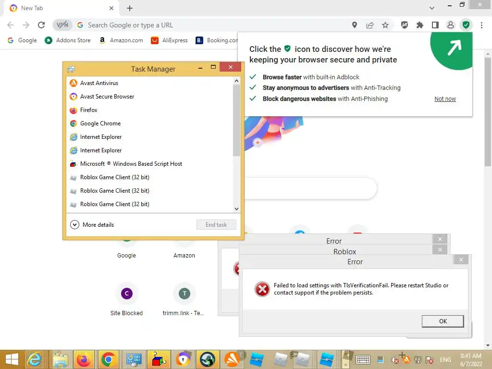The width and height of the screenshot is (492, 369).
Task: Close the New Tab tab
Action: coord(111,8)
